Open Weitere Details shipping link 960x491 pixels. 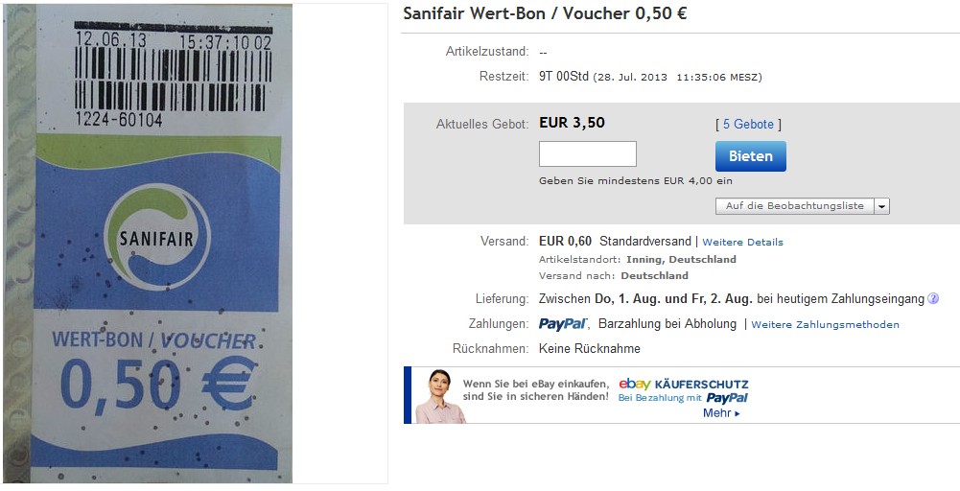coord(742,242)
